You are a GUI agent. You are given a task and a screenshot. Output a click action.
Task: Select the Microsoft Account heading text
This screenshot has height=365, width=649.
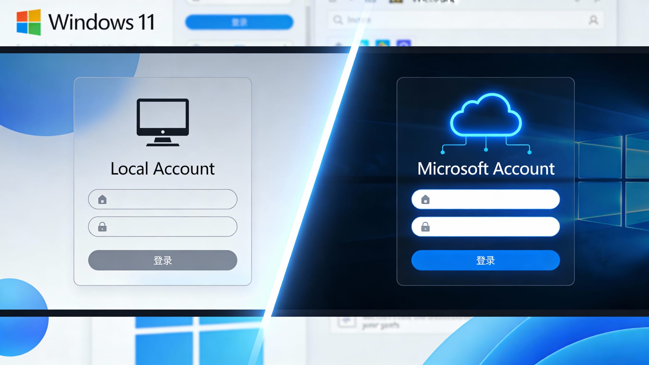pos(486,169)
